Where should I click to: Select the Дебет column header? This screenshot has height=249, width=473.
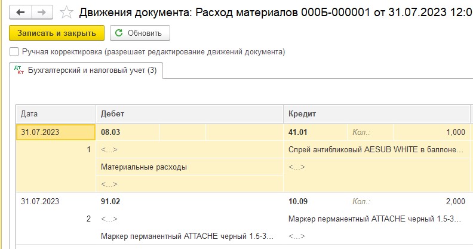pyautogui.click(x=189, y=114)
